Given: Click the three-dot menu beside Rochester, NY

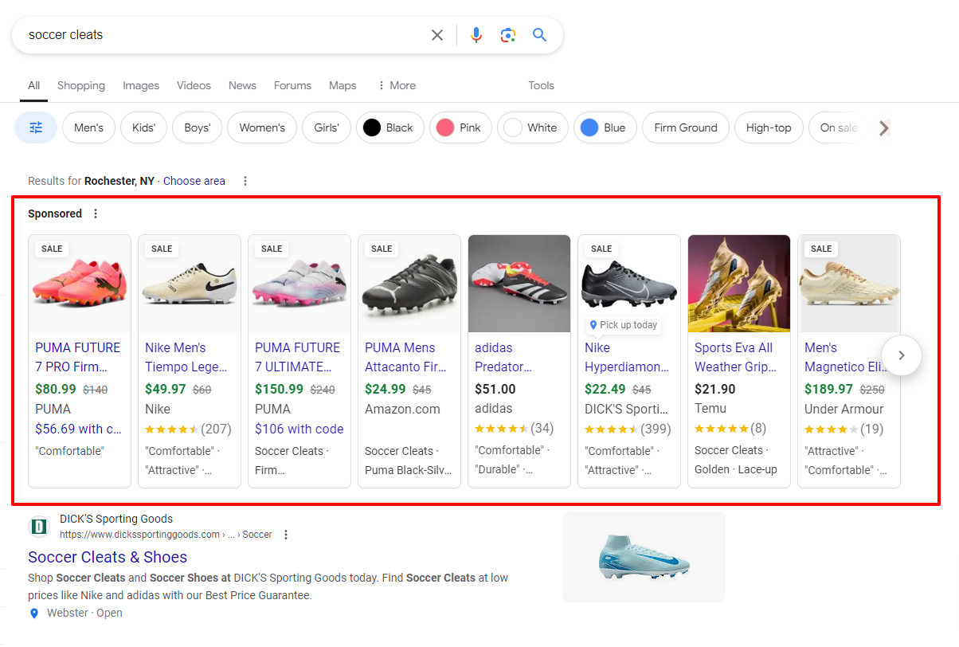Looking at the screenshot, I should [x=245, y=181].
